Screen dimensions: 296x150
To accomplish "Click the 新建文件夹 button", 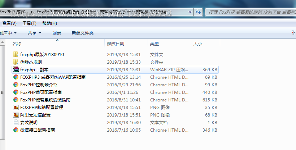I will [x=83, y=33].
